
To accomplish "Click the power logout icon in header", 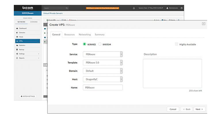I will pyautogui.click(x=182, y=8).
